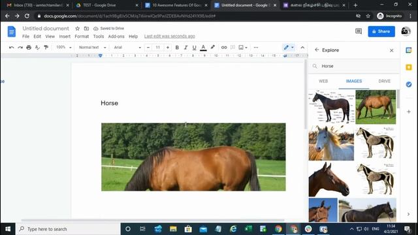Screen dimensions: 418x235
Task: Insert a link using link icon
Action: click(224, 48)
